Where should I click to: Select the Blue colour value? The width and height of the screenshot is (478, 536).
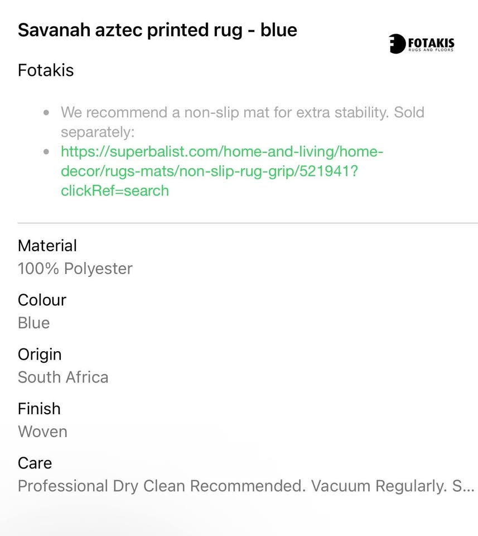coord(34,323)
